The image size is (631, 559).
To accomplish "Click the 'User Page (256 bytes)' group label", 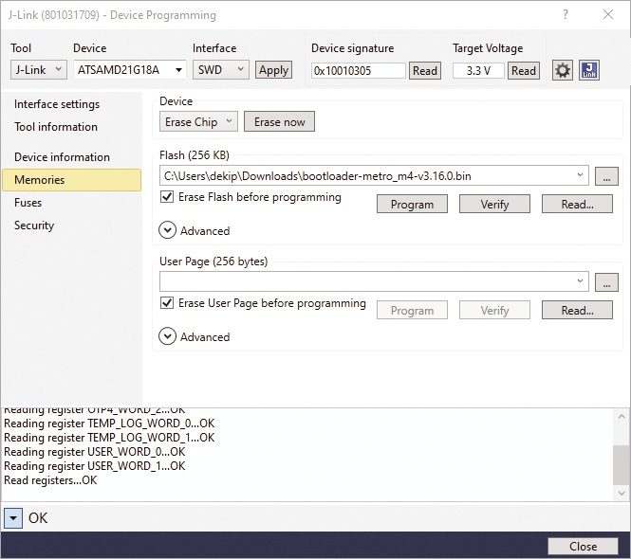I will 213,261.
